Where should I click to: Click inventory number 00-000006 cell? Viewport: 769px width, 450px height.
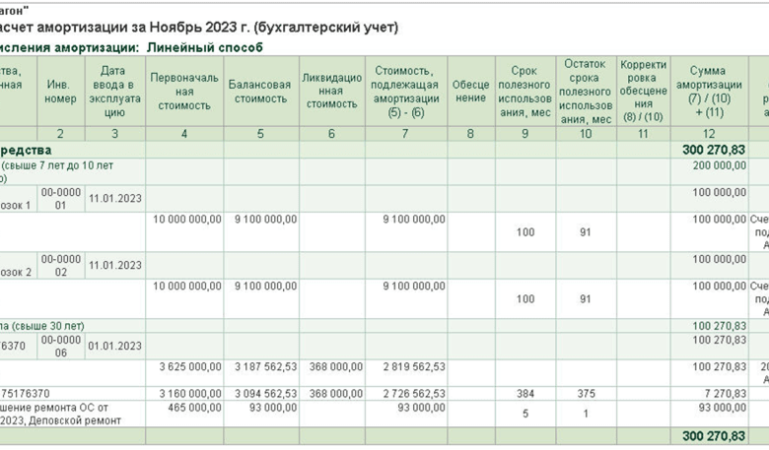click(60, 345)
